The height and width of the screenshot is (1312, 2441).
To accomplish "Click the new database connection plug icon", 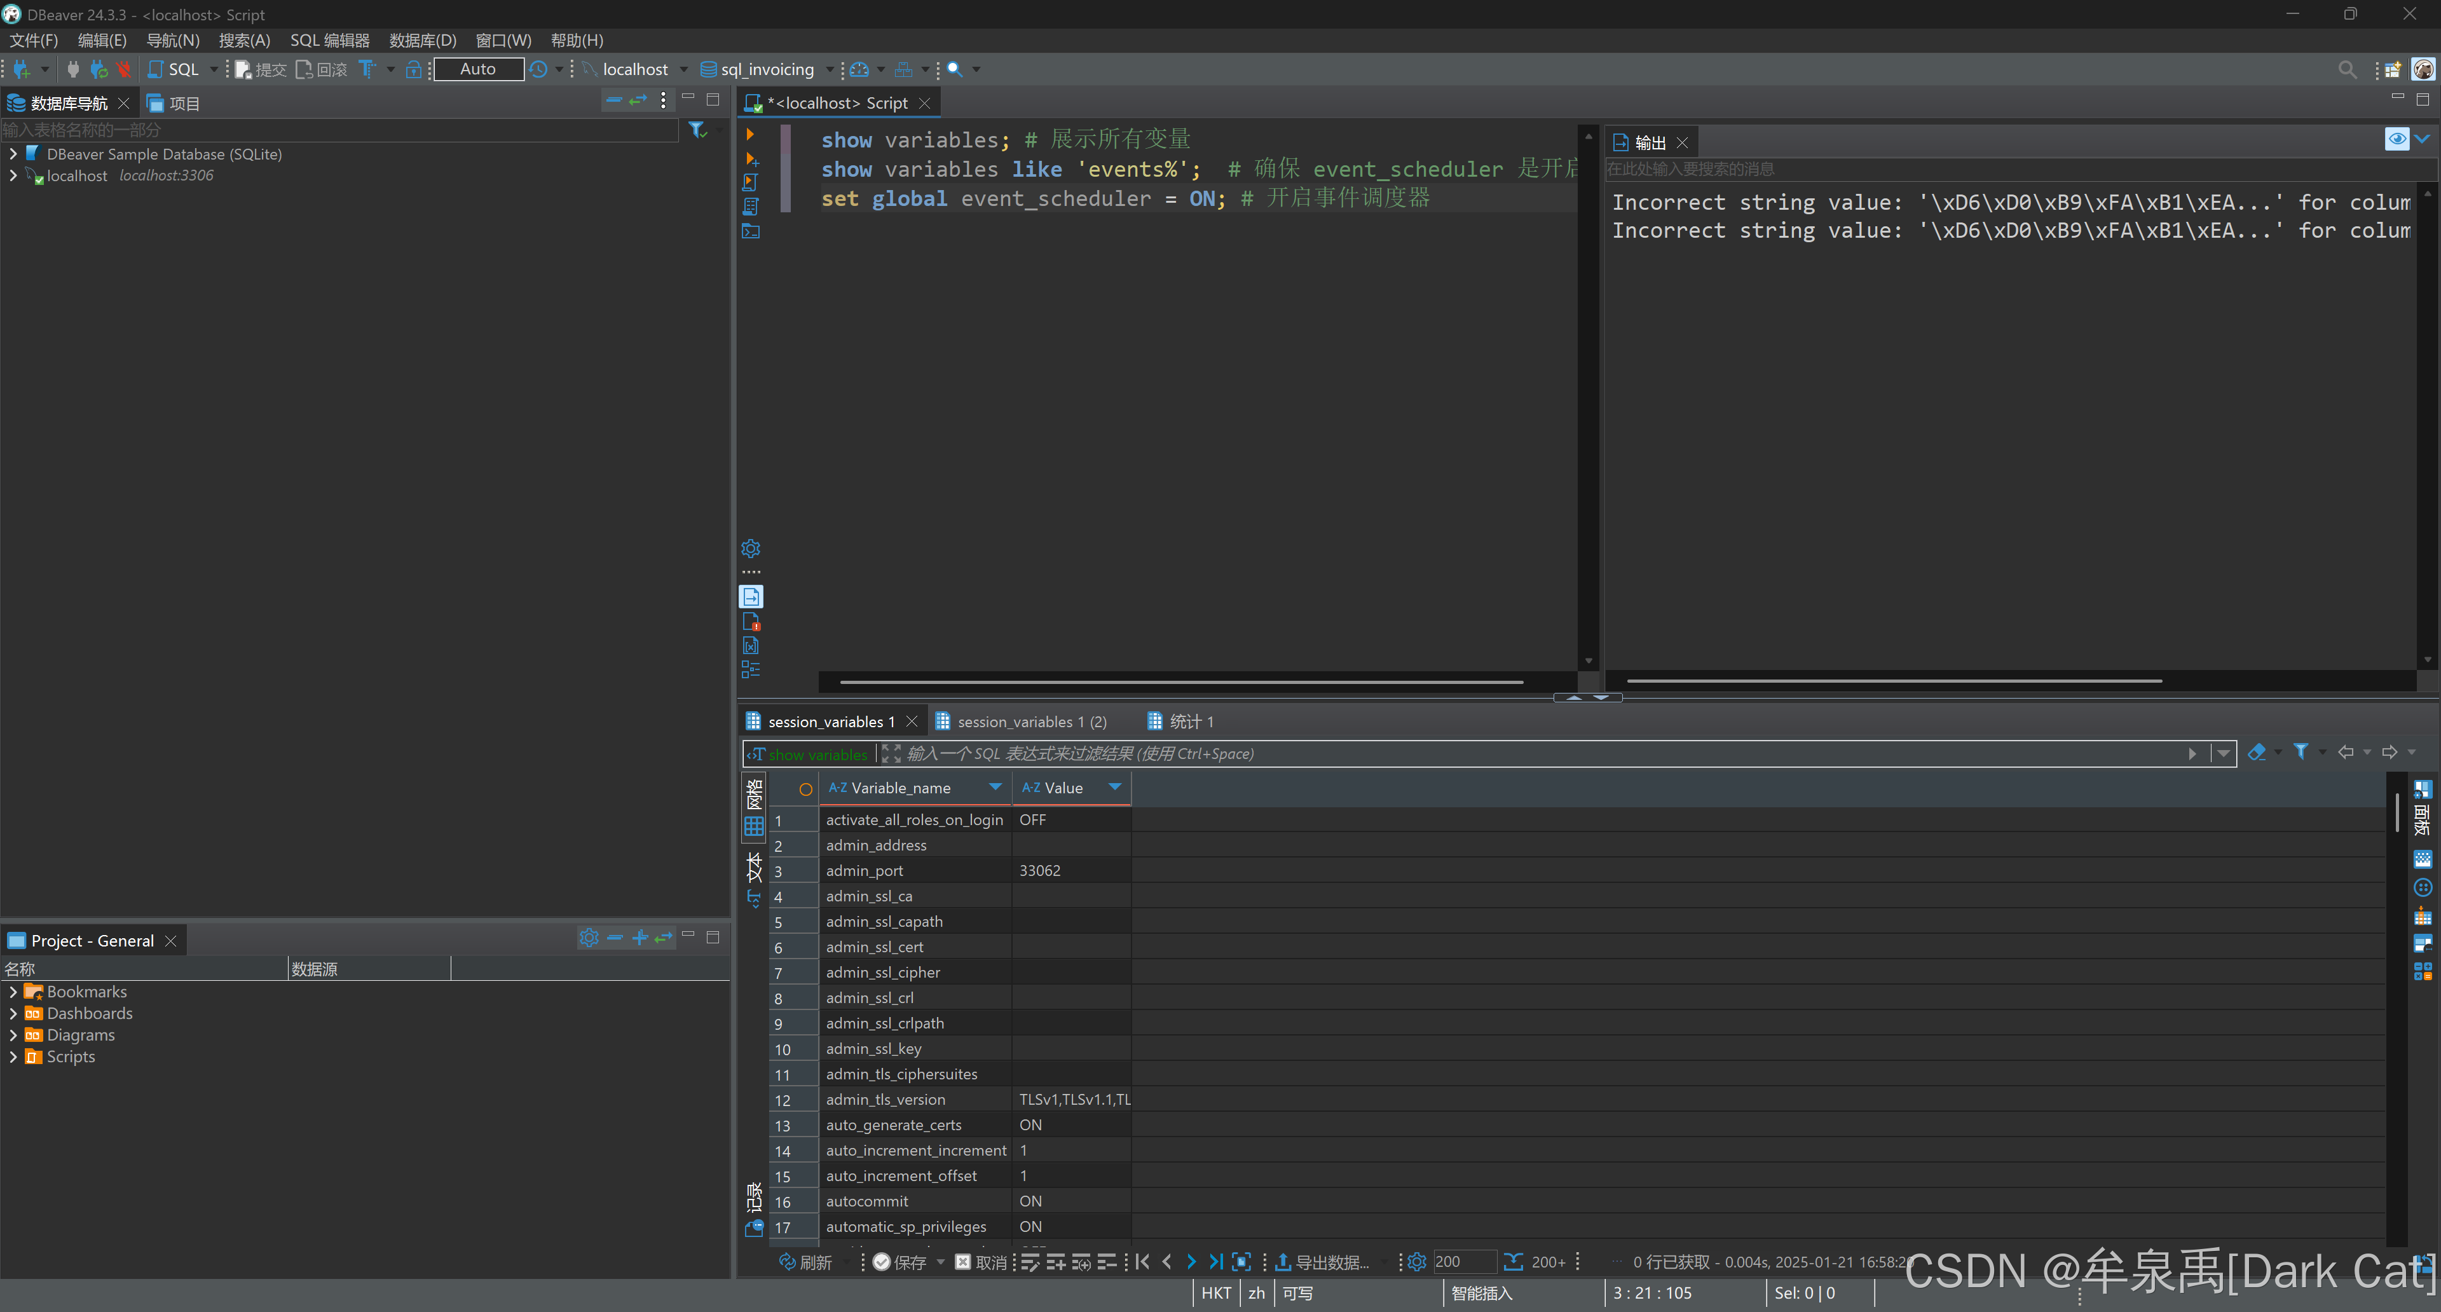I will point(21,69).
